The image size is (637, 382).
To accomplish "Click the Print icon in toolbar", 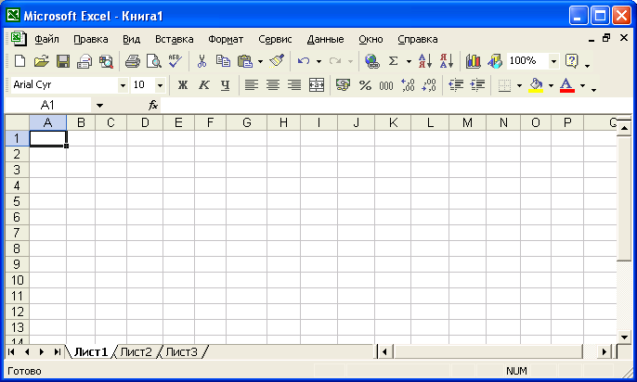I will [x=133, y=61].
